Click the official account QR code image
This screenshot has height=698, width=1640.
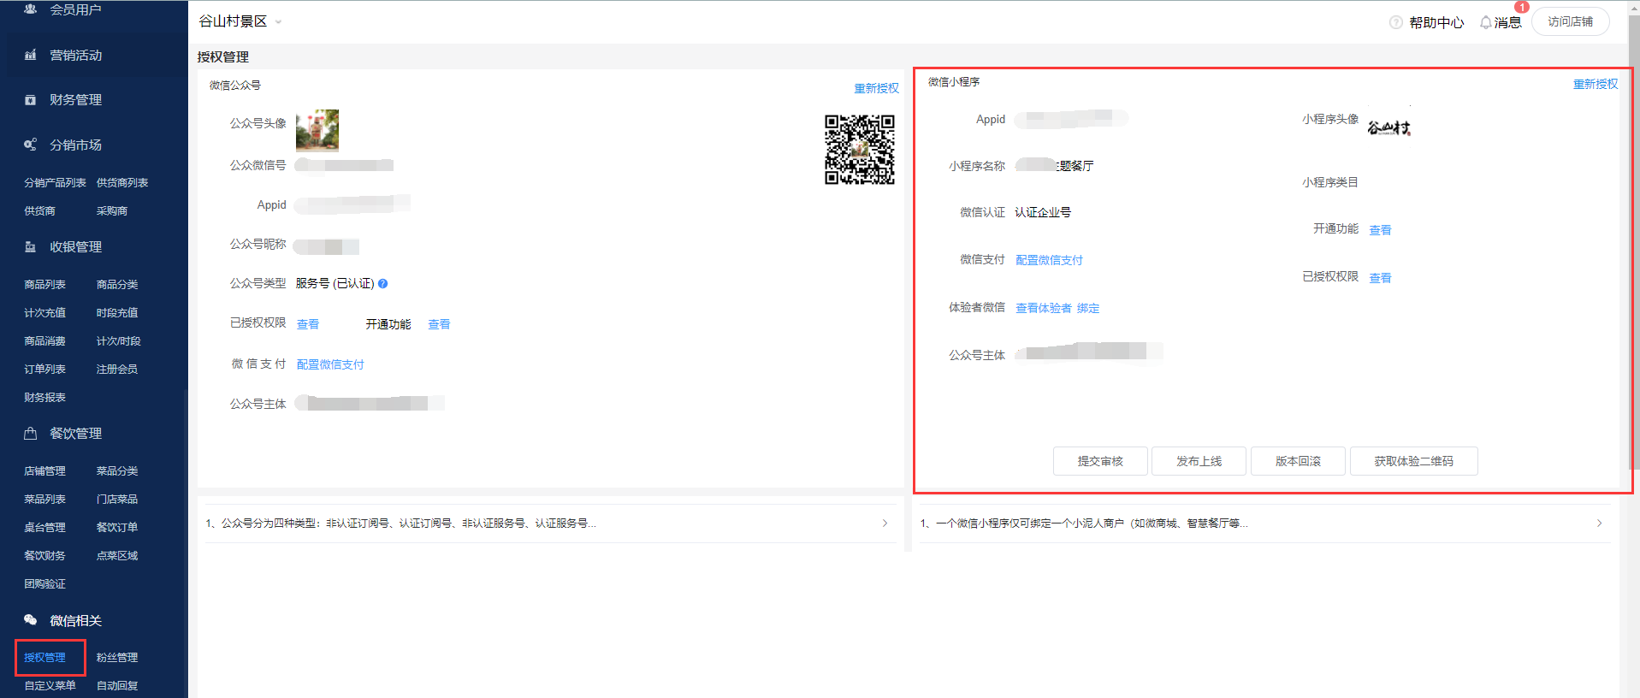click(859, 150)
